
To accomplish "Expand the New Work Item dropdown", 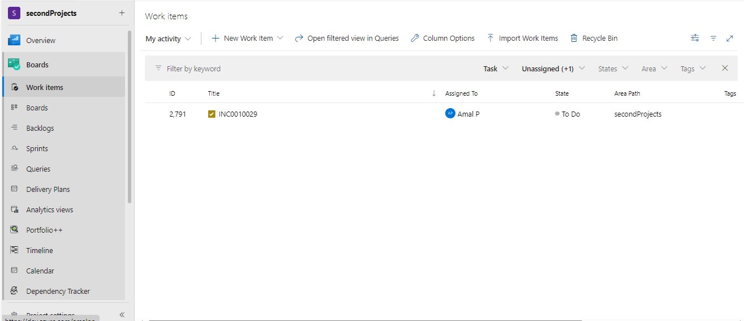I will click(x=280, y=38).
